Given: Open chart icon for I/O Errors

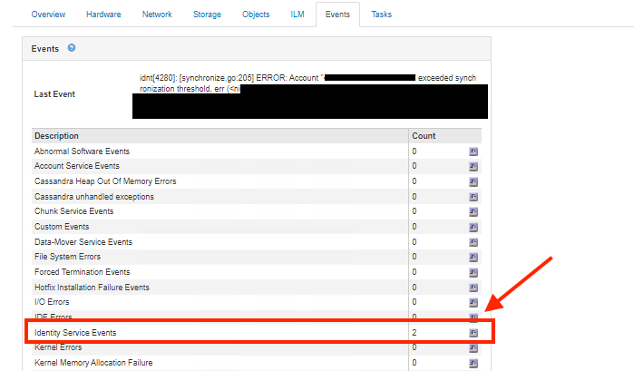Looking at the screenshot, I should (x=473, y=303).
